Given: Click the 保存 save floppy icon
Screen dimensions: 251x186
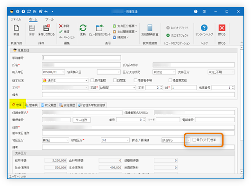Looking at the screenshot, I should tap(32, 28).
